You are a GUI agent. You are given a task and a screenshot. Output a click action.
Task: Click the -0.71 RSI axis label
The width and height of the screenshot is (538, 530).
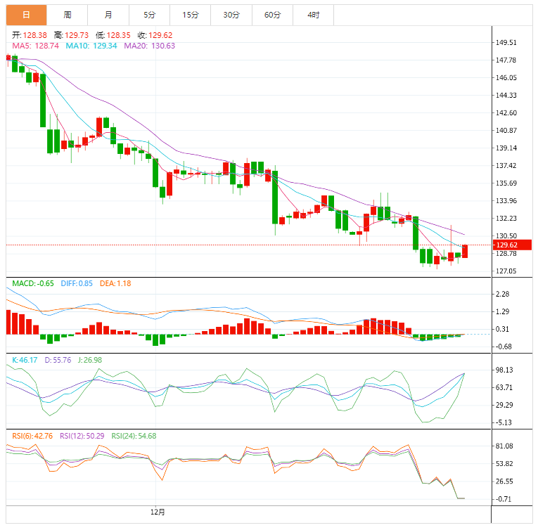click(x=504, y=499)
